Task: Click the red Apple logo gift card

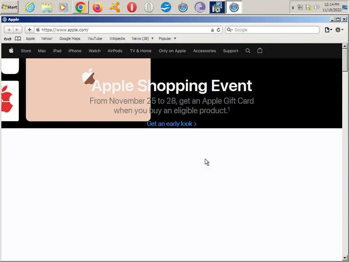Action: point(10,101)
